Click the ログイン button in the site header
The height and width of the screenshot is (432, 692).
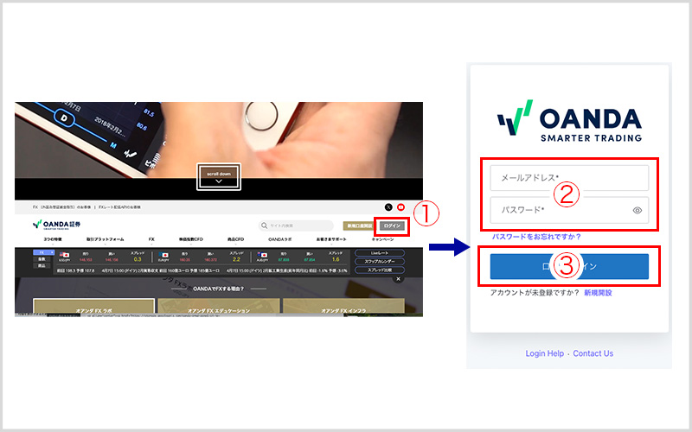click(392, 226)
